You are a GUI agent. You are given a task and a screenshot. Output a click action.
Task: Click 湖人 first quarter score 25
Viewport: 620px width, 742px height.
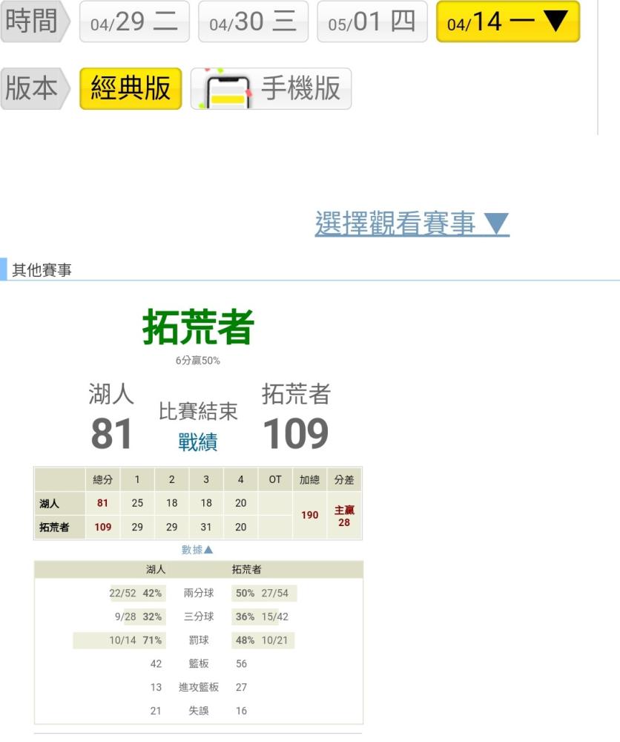[x=137, y=503]
